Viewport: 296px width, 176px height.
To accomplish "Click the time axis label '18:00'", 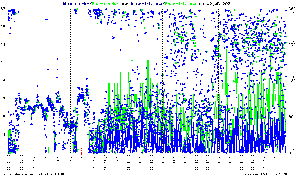I will coord(219,159).
